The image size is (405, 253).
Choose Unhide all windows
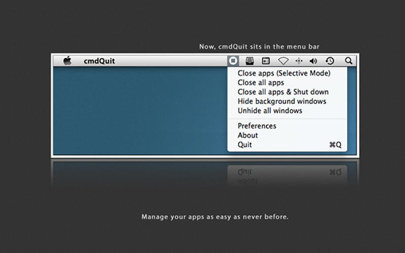coord(288,111)
